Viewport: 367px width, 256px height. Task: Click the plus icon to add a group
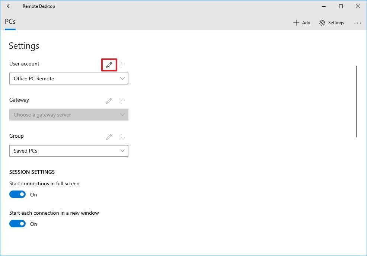[122, 137]
